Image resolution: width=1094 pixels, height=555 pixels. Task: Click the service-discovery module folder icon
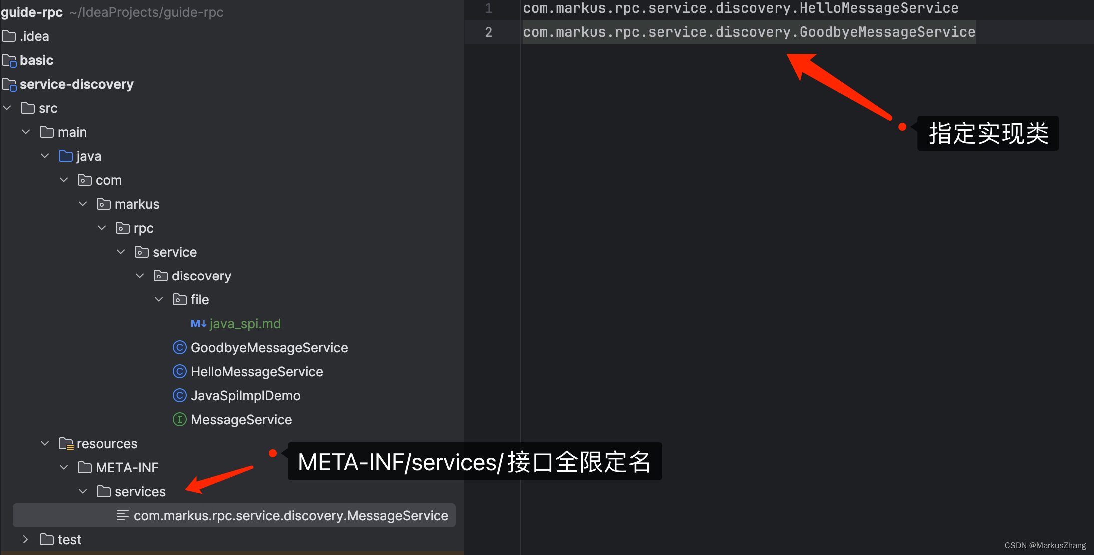pyautogui.click(x=9, y=84)
